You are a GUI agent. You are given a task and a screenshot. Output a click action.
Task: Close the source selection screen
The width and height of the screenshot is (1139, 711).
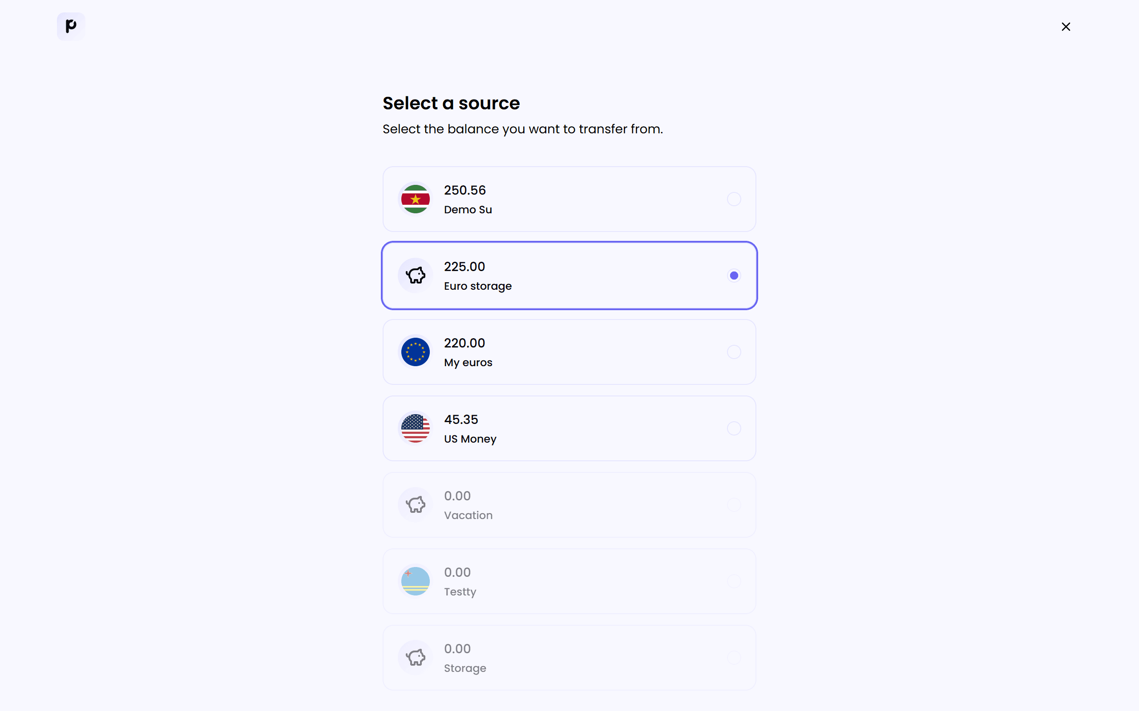click(1066, 26)
